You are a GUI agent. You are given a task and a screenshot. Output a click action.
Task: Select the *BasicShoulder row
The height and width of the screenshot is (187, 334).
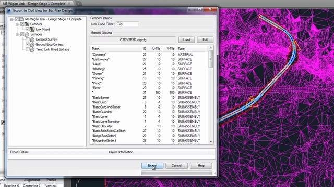pos(150,126)
